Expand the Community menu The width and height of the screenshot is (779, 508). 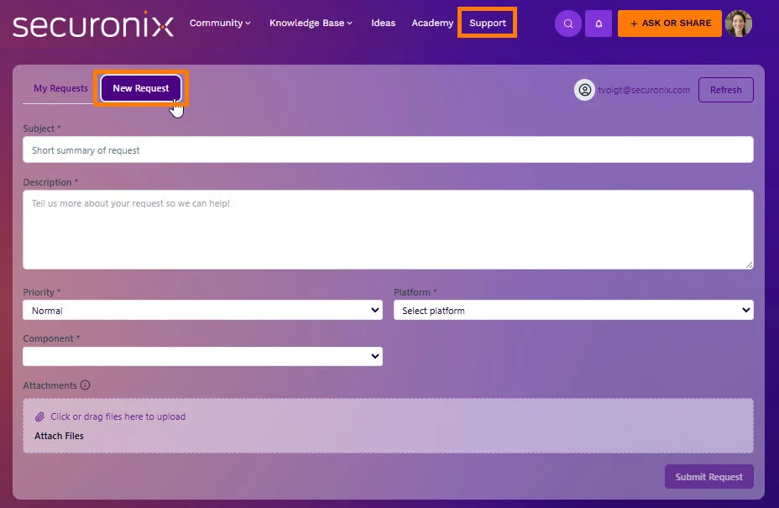220,23
